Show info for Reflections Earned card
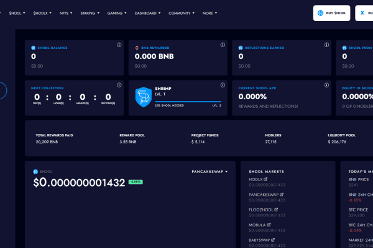 point(326,45)
